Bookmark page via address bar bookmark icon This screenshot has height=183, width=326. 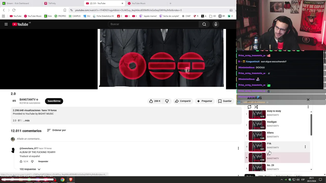pos(65,10)
